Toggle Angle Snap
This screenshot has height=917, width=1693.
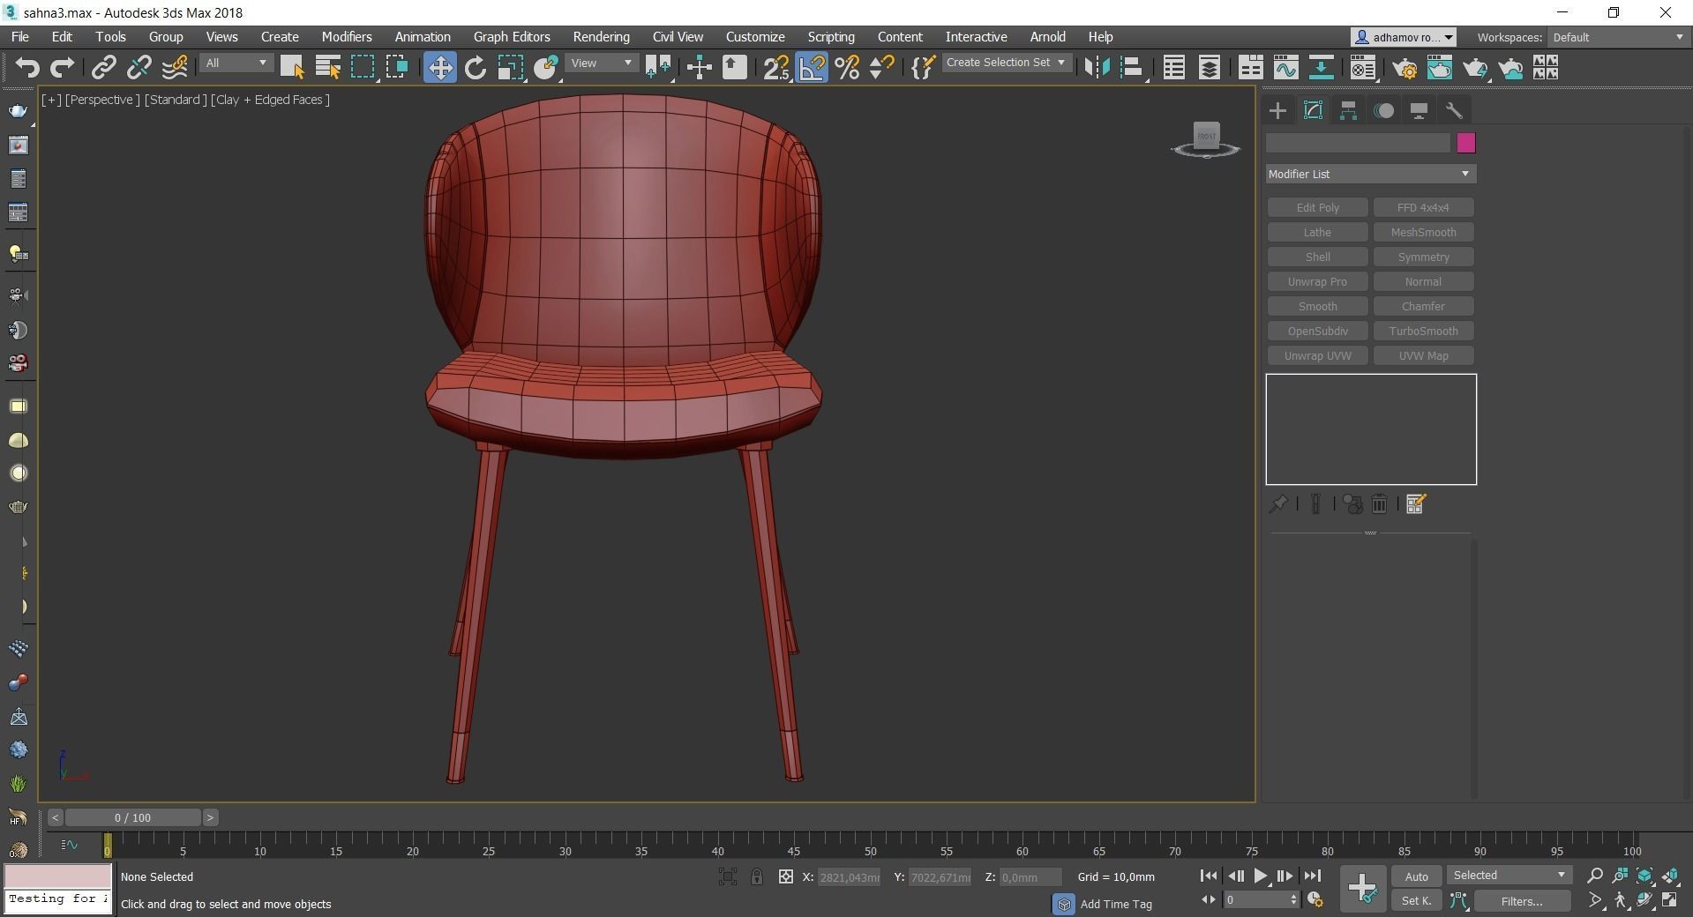click(x=812, y=67)
